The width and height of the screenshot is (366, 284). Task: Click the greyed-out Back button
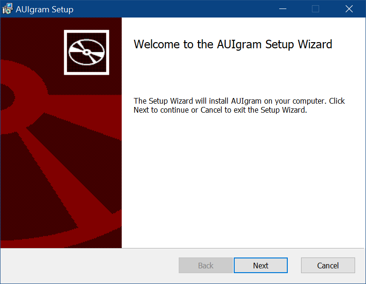[205, 266]
